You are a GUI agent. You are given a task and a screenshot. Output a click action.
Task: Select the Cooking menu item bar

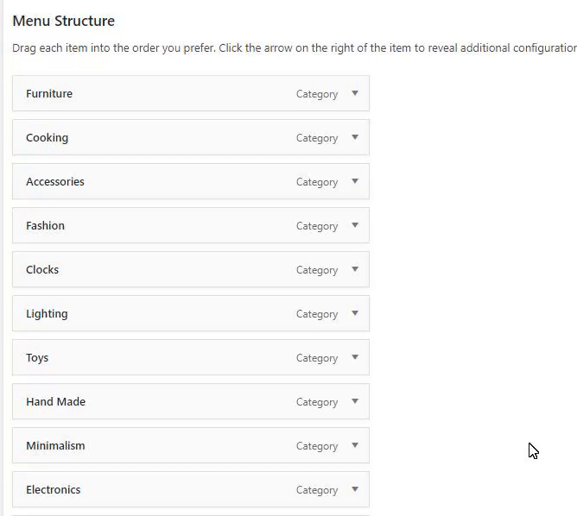173,137
